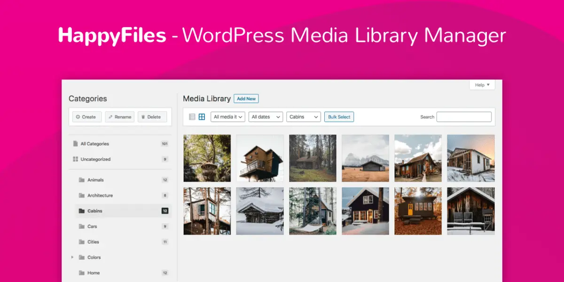Click the Bulk Select button

(339, 117)
